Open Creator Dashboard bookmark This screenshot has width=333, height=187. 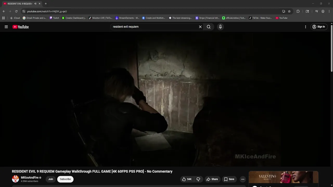(x=74, y=18)
